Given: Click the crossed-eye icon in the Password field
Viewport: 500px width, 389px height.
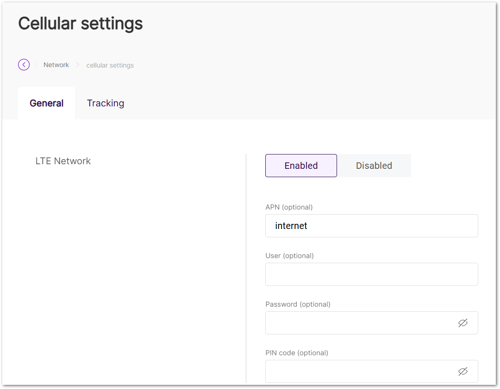Looking at the screenshot, I should pyautogui.click(x=463, y=323).
